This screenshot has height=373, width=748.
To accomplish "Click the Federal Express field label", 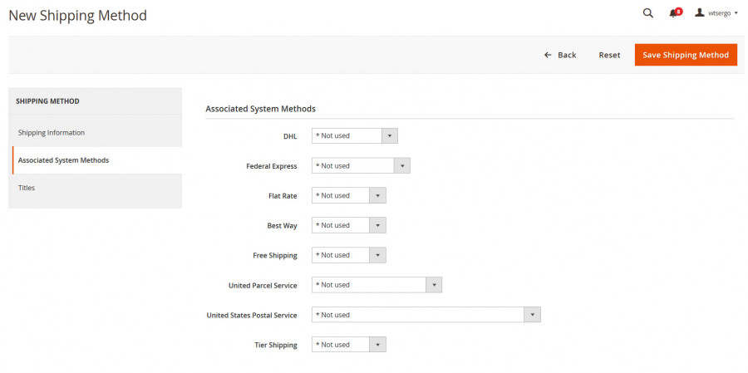I will point(272,166).
